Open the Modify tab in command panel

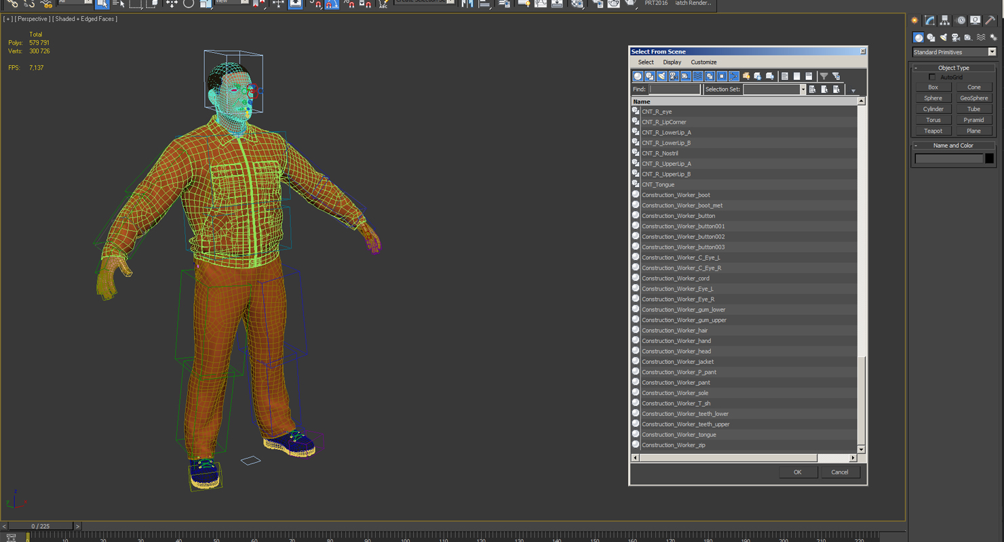pos(930,20)
